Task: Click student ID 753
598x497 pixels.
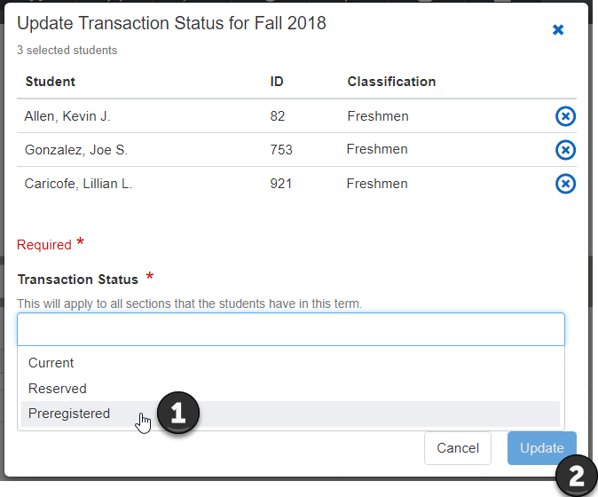Action: coord(281,150)
